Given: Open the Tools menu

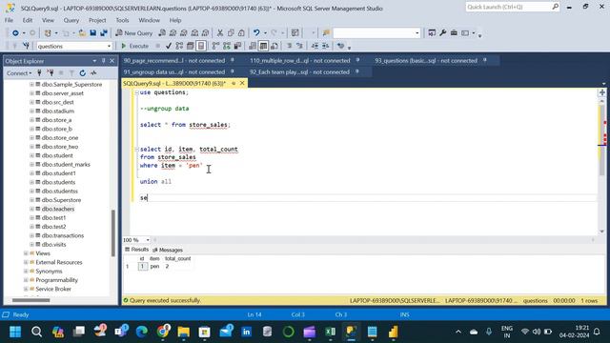Looking at the screenshot, I should pyautogui.click(x=122, y=20).
